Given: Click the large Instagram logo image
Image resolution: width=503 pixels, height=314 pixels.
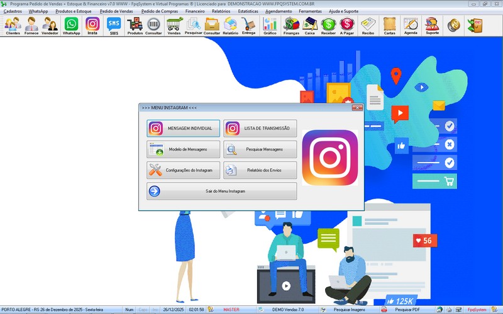Looking at the screenshot, I should [x=330, y=158].
